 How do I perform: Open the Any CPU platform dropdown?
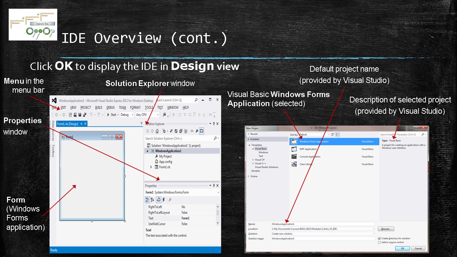click(x=158, y=115)
